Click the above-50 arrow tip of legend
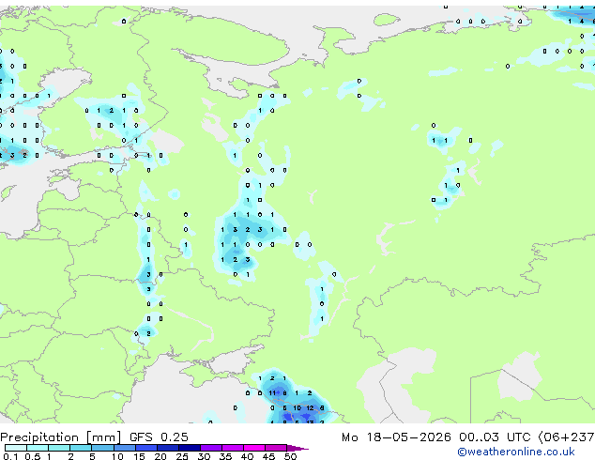 pyautogui.click(x=297, y=448)
